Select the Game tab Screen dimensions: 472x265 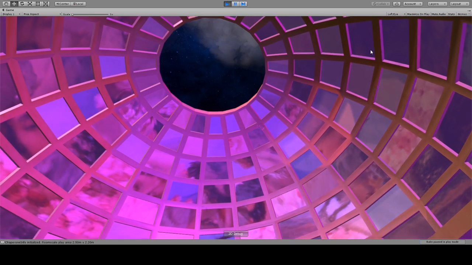point(8,10)
